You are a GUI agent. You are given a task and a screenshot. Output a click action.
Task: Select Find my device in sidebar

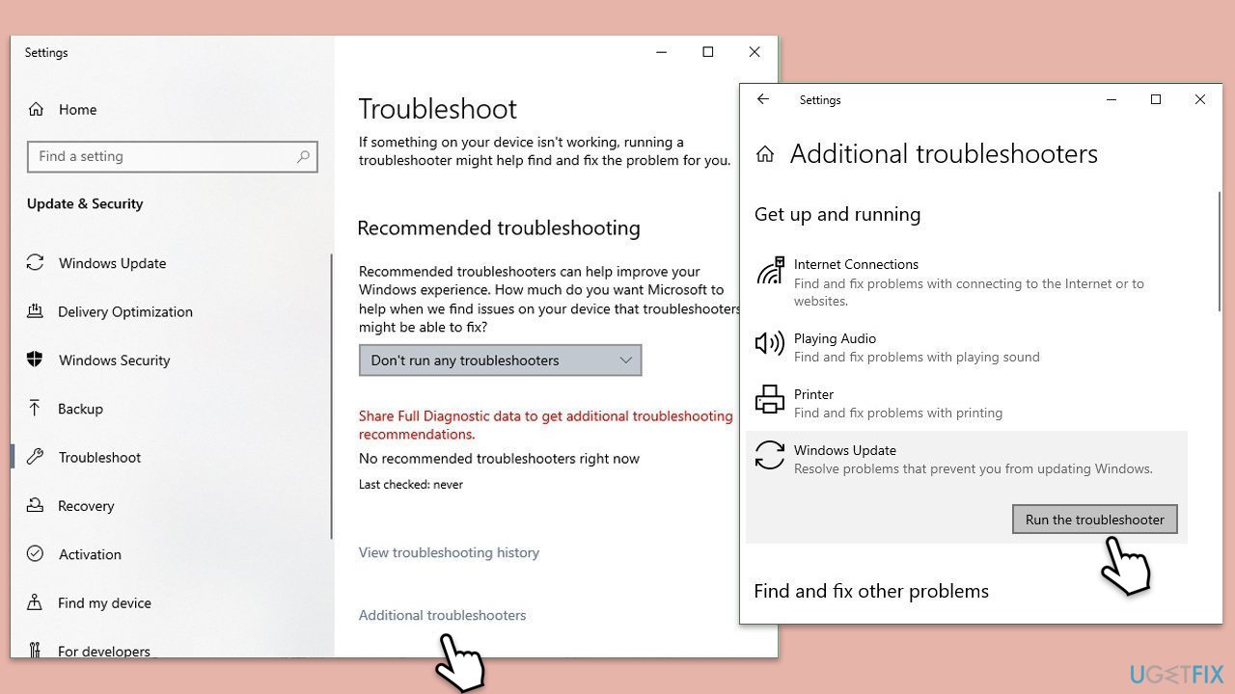point(104,602)
